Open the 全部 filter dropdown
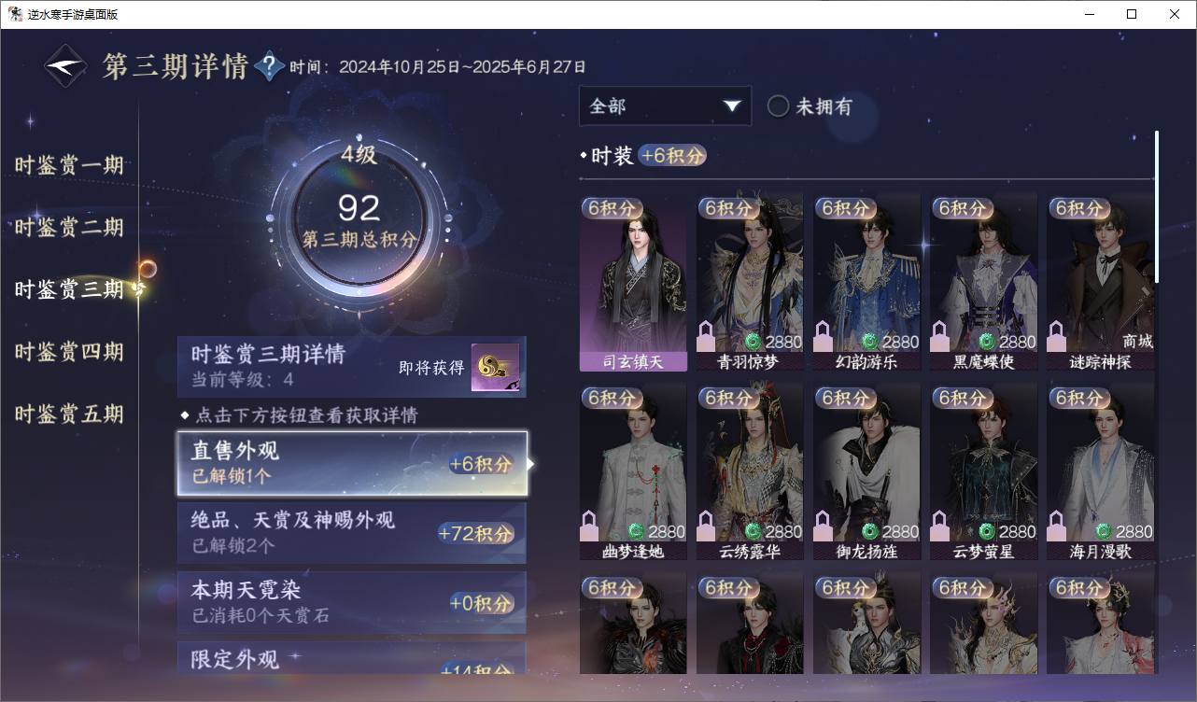Viewport: 1197px width, 702px height. [x=665, y=106]
